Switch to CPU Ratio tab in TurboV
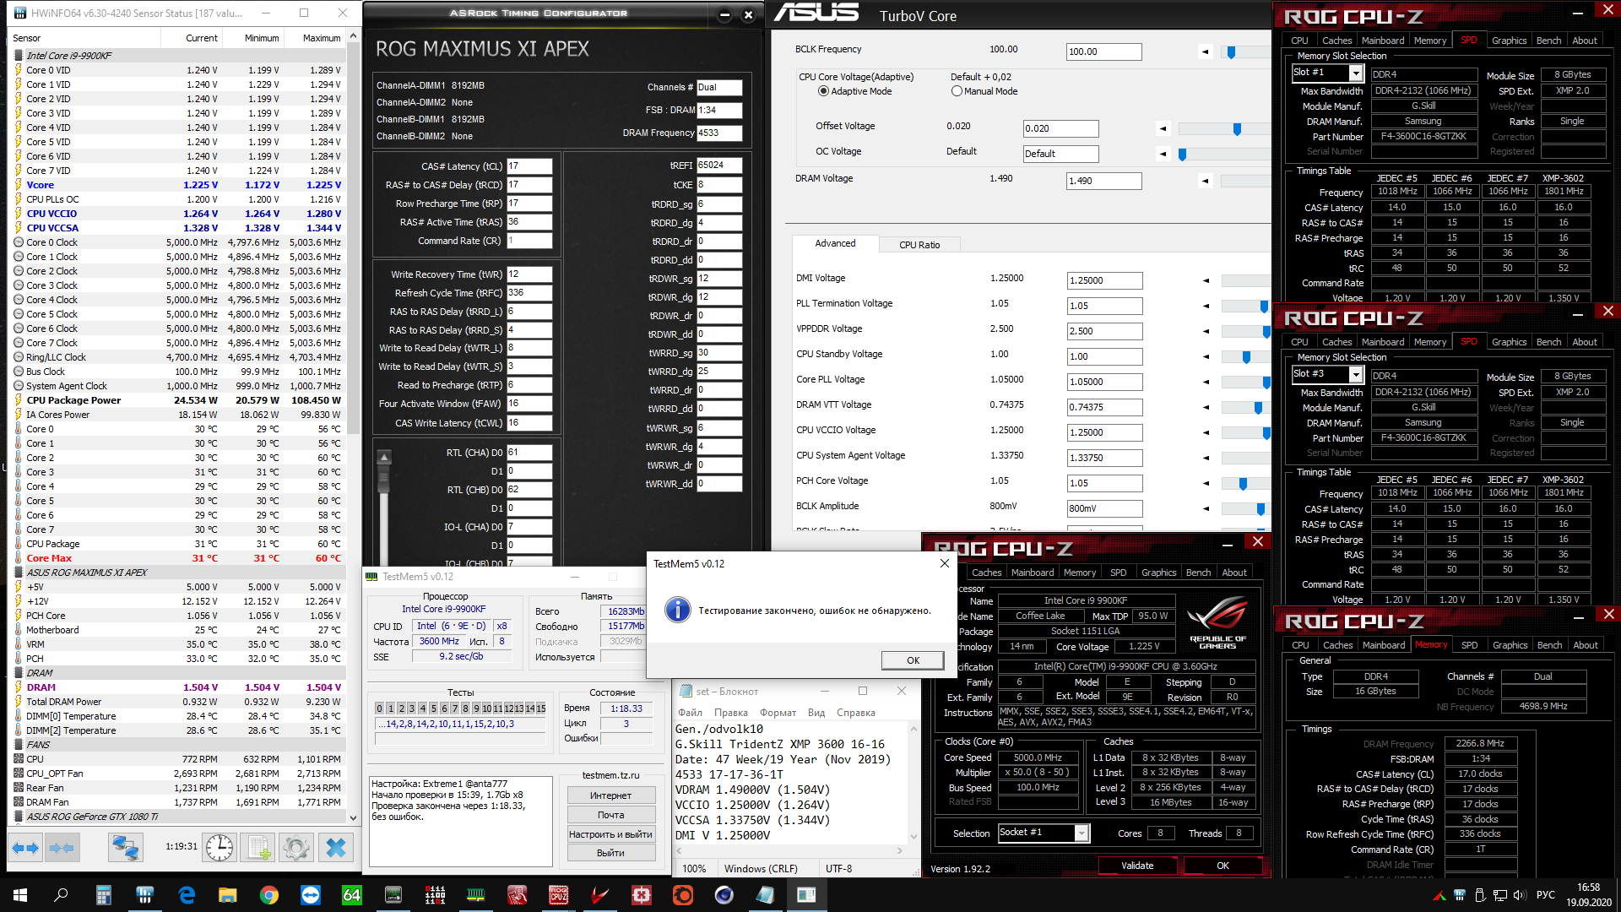This screenshot has width=1621, height=912. point(919,245)
